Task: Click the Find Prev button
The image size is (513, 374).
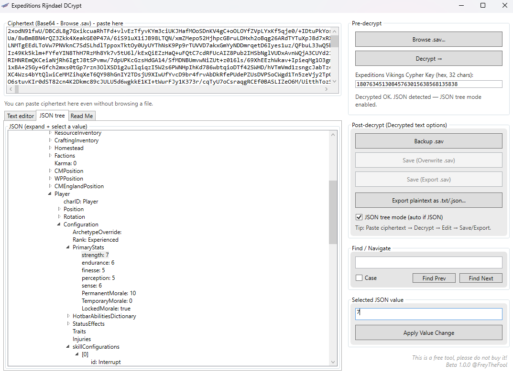Action: tap(434, 278)
